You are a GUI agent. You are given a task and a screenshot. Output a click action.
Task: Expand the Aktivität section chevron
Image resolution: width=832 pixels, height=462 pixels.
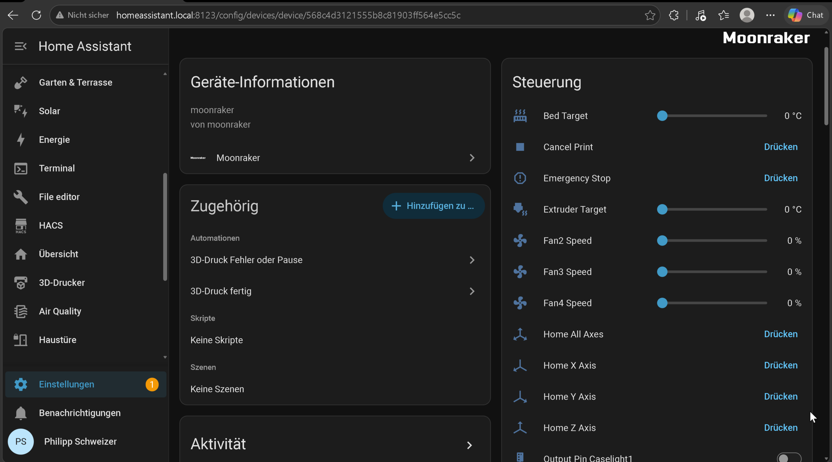[x=470, y=445]
